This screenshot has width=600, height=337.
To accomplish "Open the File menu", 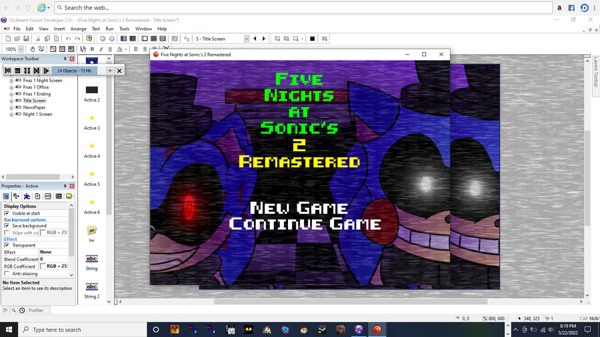I will click(x=17, y=29).
